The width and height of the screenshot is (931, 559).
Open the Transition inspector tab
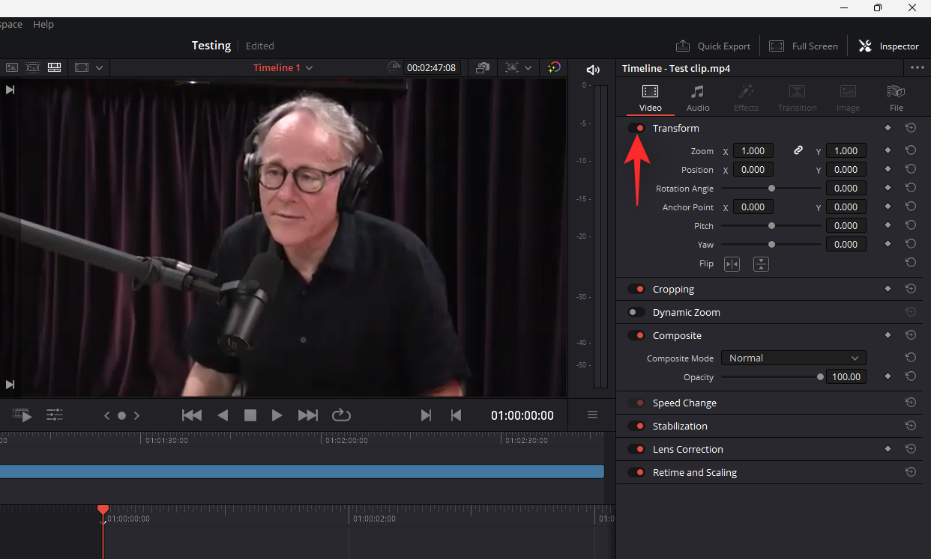pyautogui.click(x=797, y=98)
